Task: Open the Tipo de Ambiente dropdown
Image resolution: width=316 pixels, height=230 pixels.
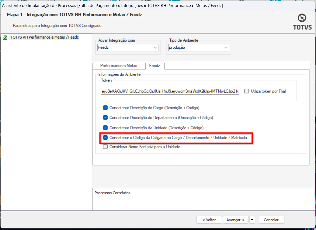Action: click(199, 48)
